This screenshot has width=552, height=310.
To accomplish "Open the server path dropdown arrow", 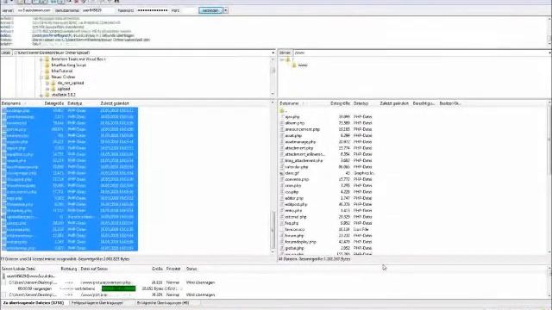I will click(549, 53).
